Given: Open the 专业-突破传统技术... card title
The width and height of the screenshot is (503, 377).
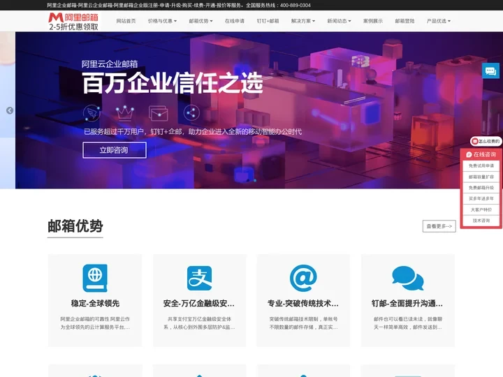Looking at the screenshot, I should click(303, 303).
